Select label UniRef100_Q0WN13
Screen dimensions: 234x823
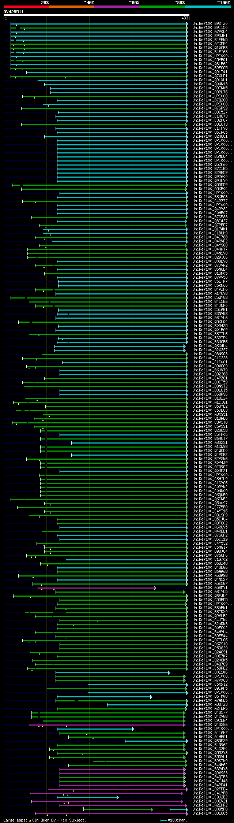[210, 84]
